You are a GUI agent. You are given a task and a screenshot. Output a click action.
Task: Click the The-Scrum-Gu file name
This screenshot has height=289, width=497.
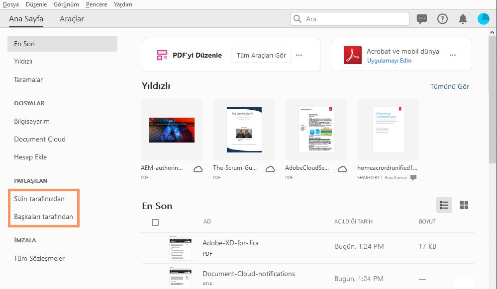tap(235, 168)
